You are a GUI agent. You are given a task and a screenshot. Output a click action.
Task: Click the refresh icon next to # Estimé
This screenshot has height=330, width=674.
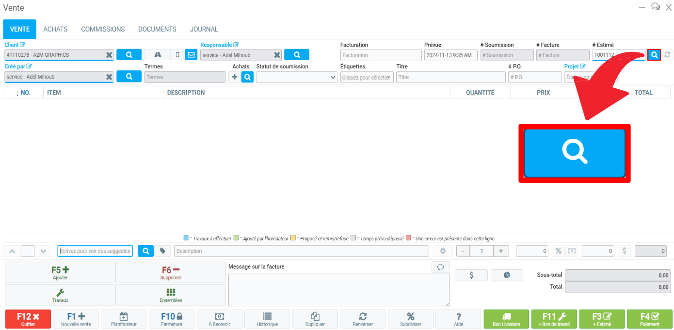667,55
